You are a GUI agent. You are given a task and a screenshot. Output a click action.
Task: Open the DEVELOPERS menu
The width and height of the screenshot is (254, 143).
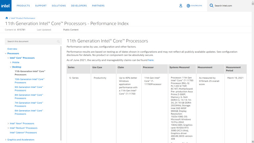(79, 6)
